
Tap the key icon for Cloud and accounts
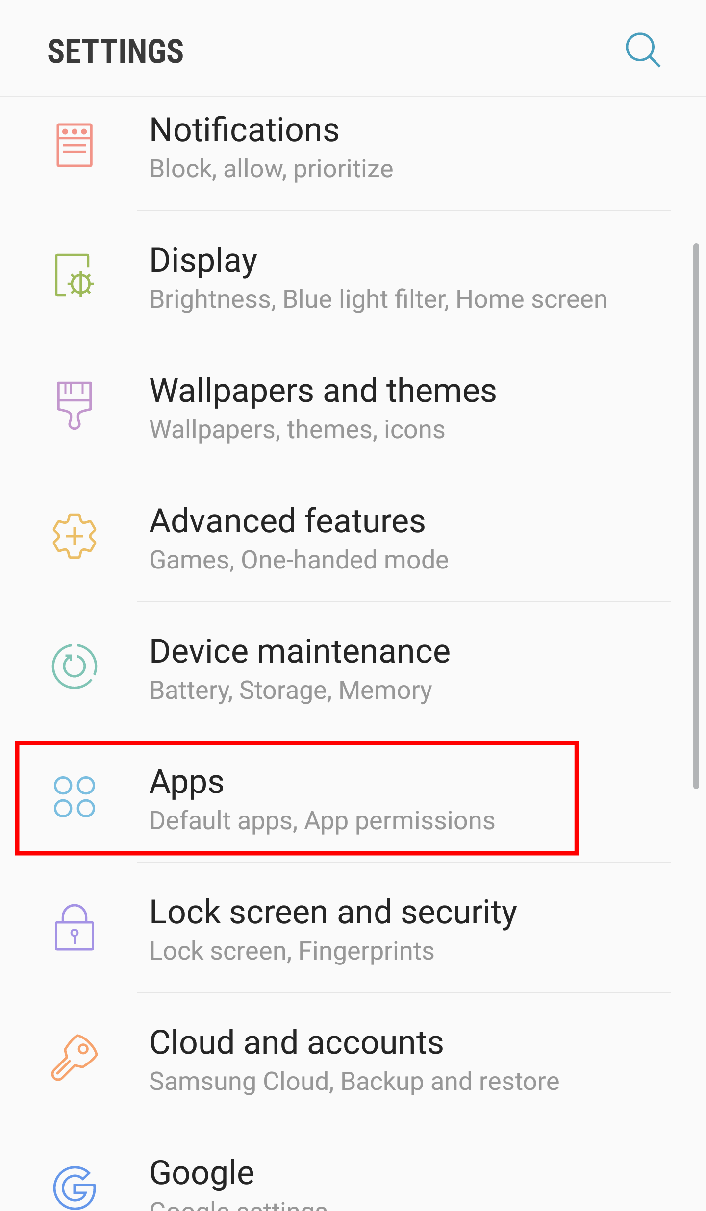75,1058
